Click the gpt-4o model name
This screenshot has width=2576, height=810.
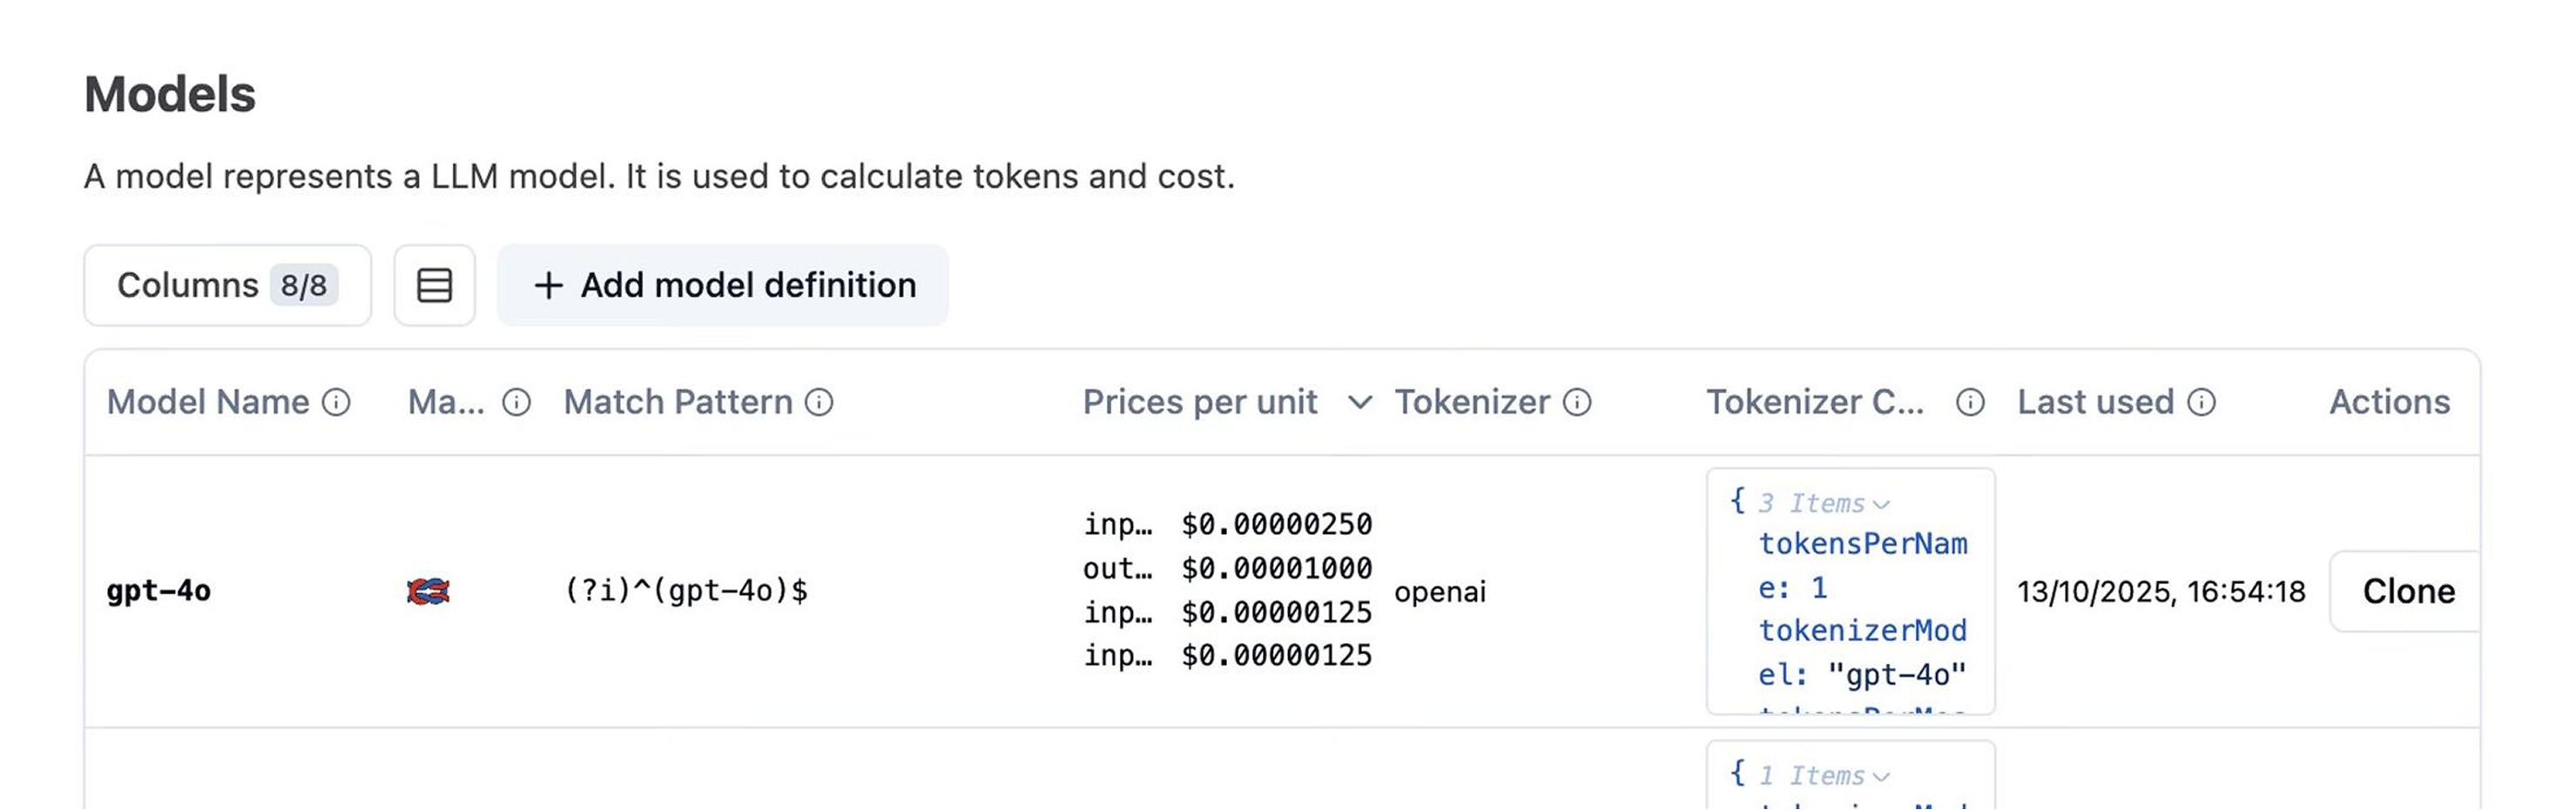[x=159, y=592]
